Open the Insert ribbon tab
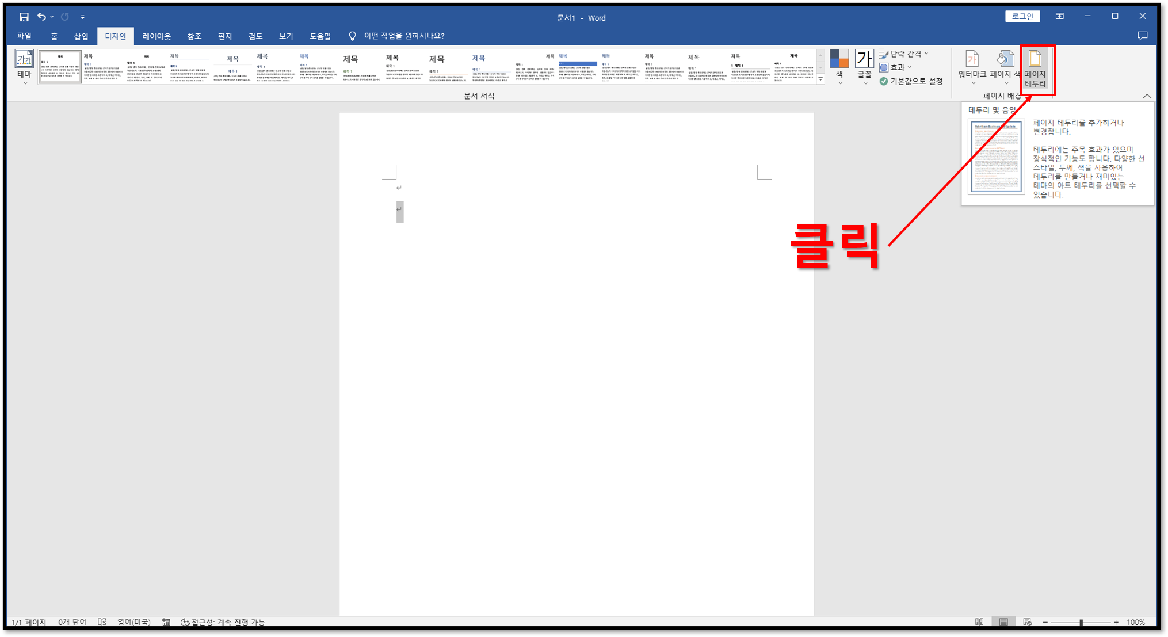1168x637 pixels. pyautogui.click(x=81, y=36)
